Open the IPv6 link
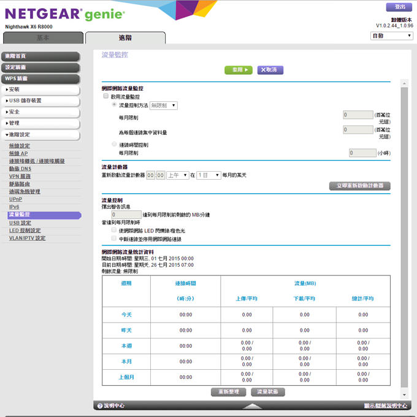Viewport: 417px width, 417px height. point(14,207)
